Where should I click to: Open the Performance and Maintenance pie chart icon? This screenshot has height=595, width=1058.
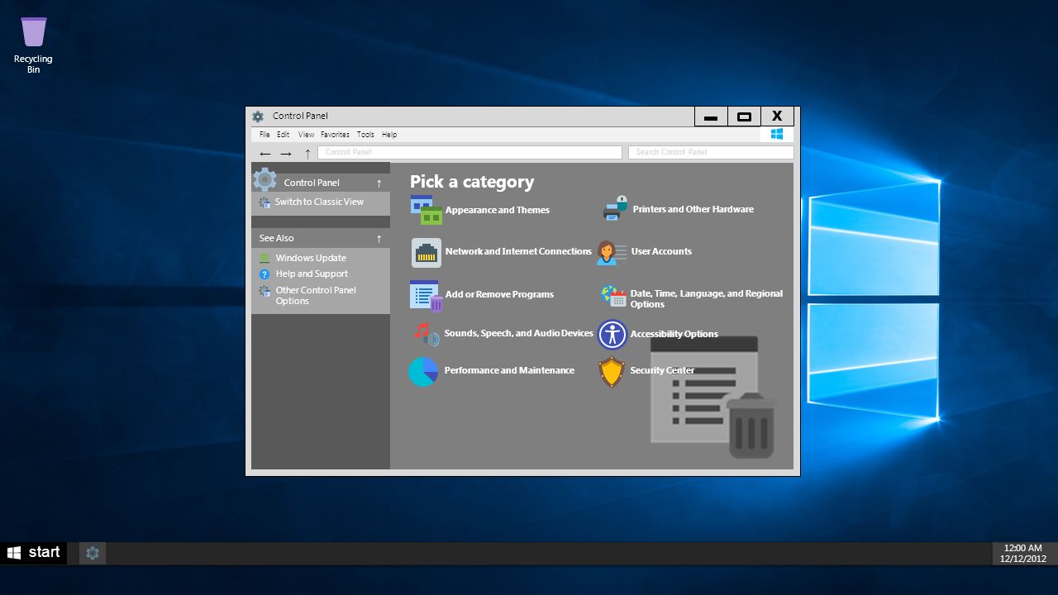(423, 371)
